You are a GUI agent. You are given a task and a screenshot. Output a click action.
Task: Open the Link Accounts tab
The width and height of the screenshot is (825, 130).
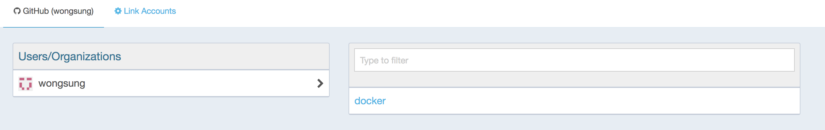[x=145, y=11]
